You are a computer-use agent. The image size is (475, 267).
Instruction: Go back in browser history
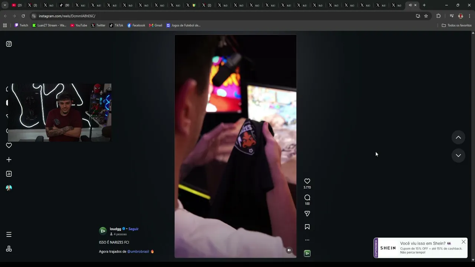click(5, 16)
